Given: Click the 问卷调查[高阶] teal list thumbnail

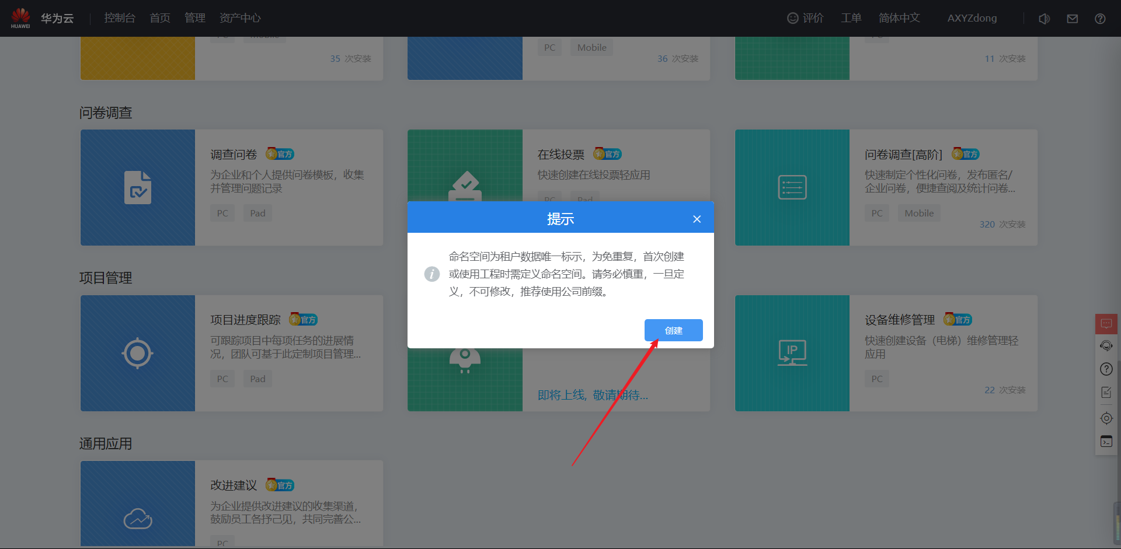Looking at the screenshot, I should [792, 187].
